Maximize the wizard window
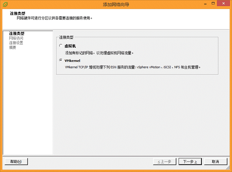Screen dimensions: 232x172 tap(213, 3)
